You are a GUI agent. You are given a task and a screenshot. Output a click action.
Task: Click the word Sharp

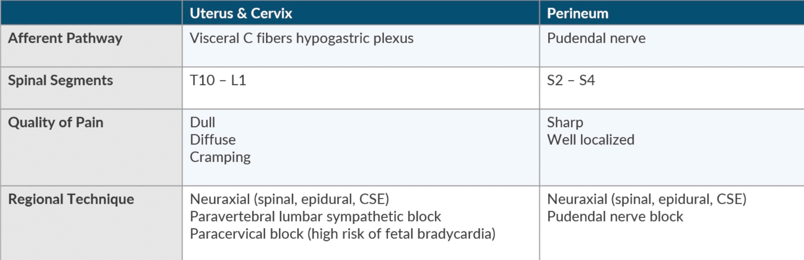(x=565, y=123)
